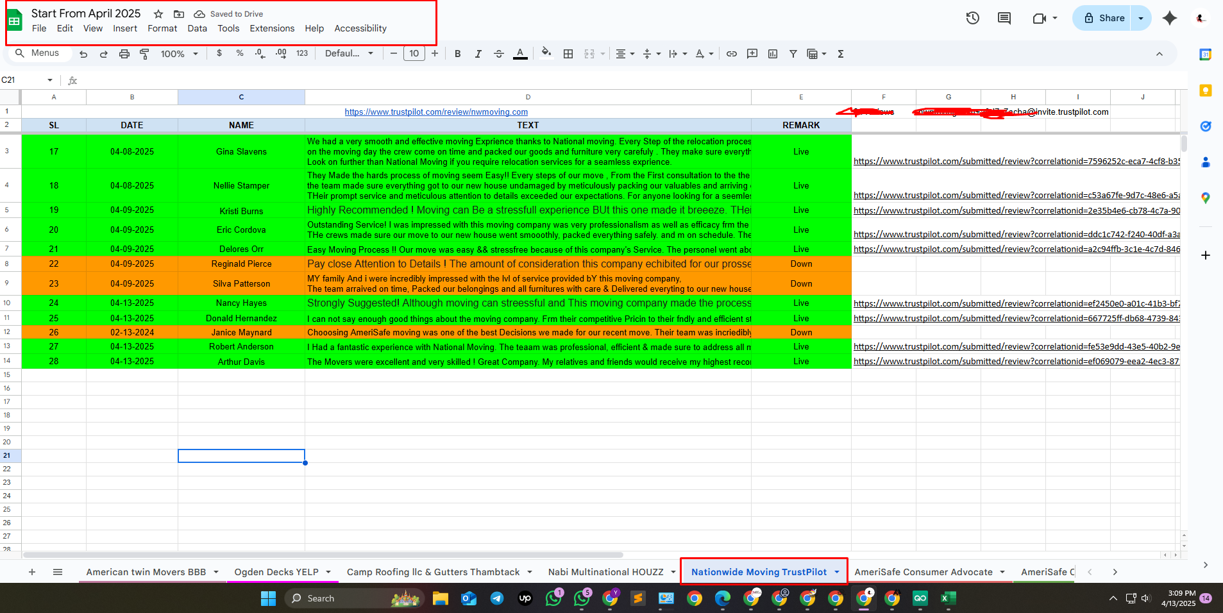The width and height of the screenshot is (1223, 613).
Task: Open the Keep notes side panel icon
Action: click(1206, 90)
